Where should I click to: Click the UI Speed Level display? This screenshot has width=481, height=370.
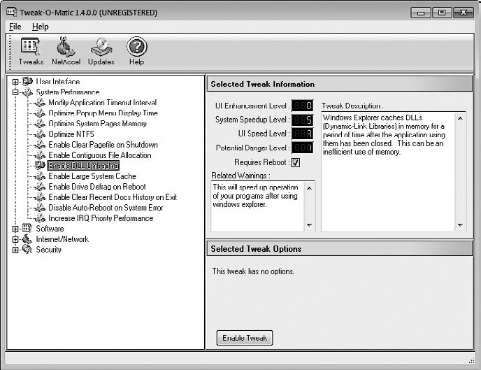[303, 134]
